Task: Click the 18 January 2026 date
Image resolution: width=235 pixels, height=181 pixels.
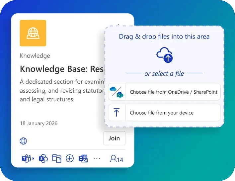Action: [x=39, y=123]
